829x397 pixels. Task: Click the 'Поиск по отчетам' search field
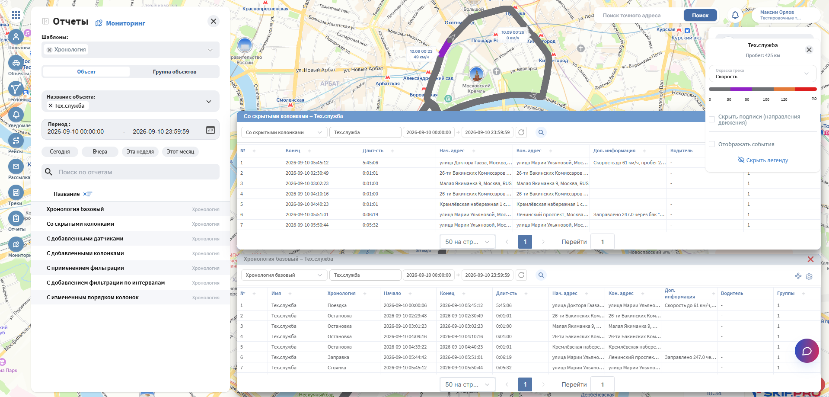tap(131, 172)
